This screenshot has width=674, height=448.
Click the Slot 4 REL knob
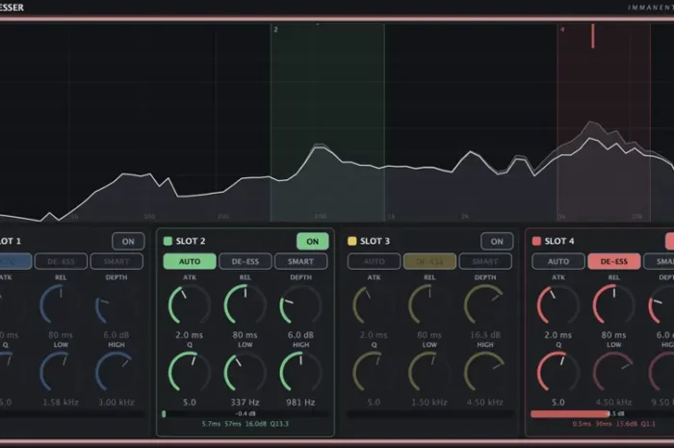click(x=614, y=305)
